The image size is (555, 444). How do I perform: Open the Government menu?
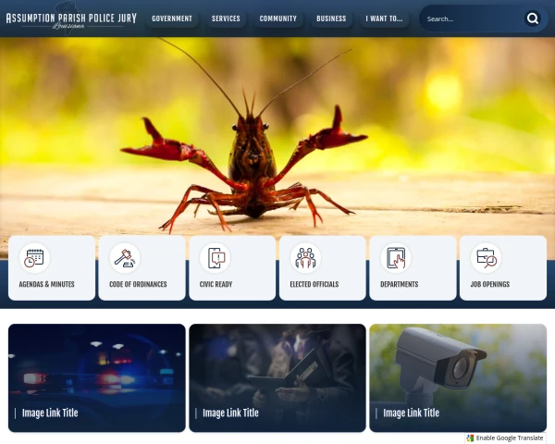point(172,18)
